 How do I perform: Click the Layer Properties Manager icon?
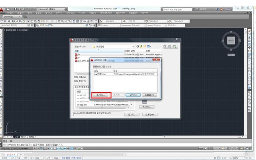pos(37,25)
